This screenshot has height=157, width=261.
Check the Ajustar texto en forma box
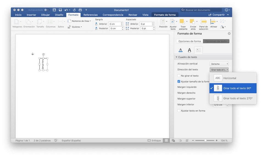(x=179, y=111)
